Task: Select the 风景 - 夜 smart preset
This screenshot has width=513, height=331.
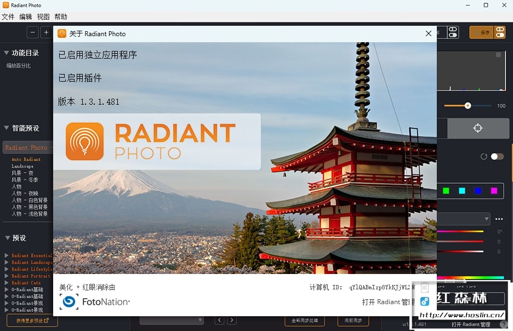Action: point(22,173)
